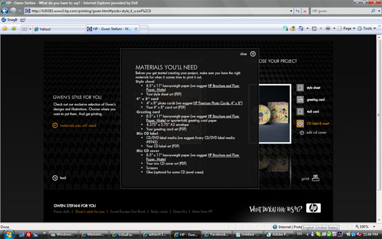Open the Sweet Escape Tour Book section

pyautogui.click(x=128, y=212)
